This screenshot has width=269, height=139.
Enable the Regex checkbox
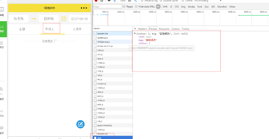[x=124, y=7]
